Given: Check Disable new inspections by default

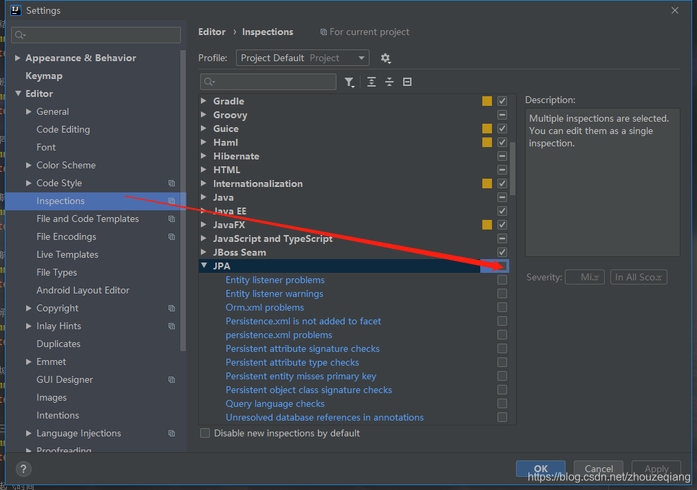Looking at the screenshot, I should point(205,433).
